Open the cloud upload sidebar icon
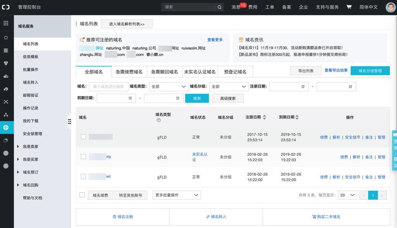 (x=6, y=89)
